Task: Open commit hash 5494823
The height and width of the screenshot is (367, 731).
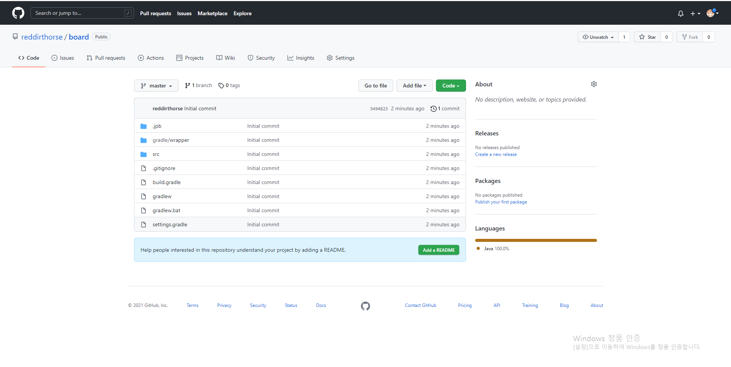Action: click(x=379, y=109)
